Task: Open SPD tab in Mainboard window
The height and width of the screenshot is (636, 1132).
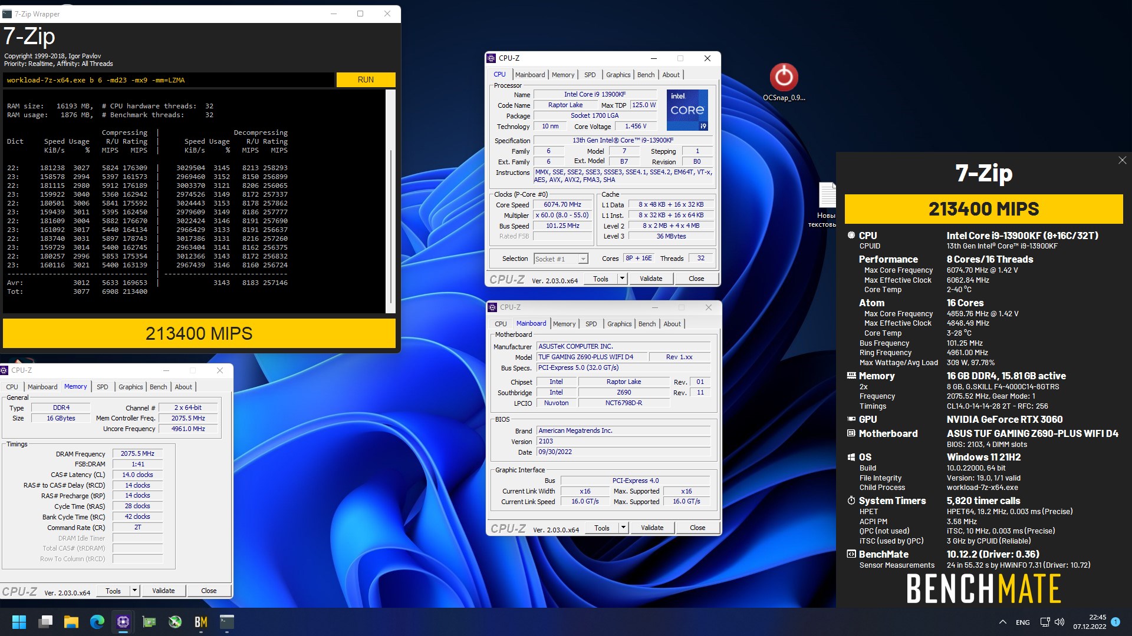Action: pos(591,324)
